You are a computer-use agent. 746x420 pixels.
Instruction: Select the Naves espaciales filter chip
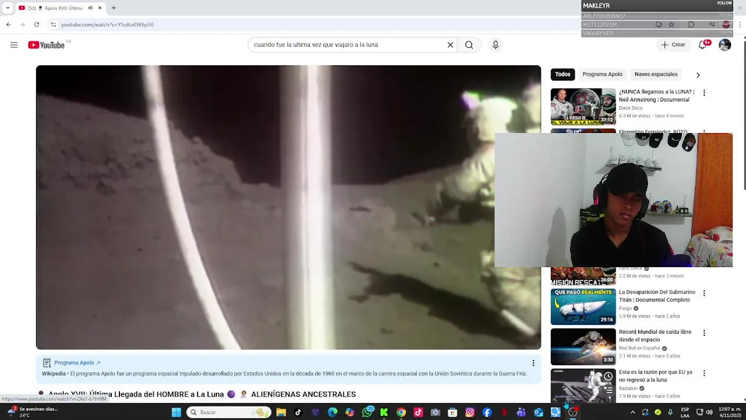point(656,74)
